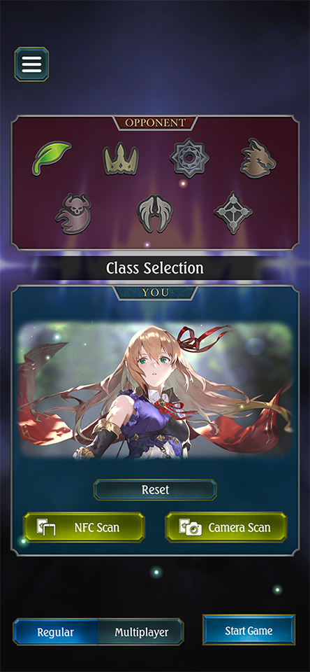Tap the Start Game button
This screenshot has width=310, height=672.
point(249,630)
